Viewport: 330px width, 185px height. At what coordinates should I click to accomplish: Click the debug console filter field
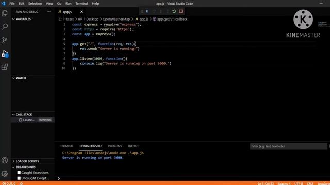pos(288,146)
